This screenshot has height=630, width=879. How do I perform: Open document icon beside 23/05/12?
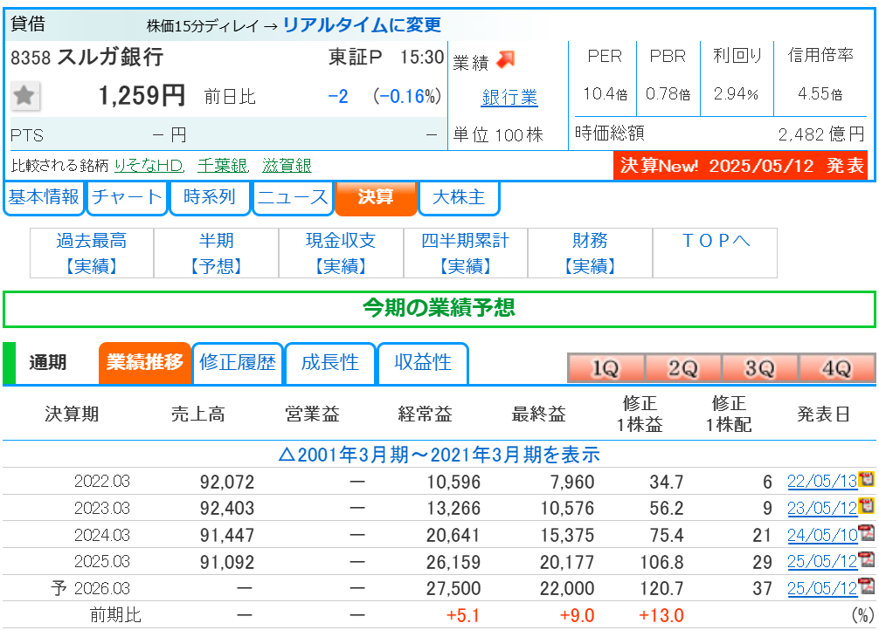(x=867, y=506)
